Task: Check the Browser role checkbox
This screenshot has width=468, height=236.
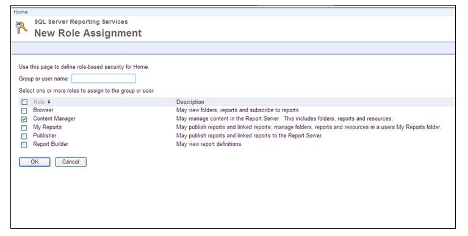Action: [24, 111]
